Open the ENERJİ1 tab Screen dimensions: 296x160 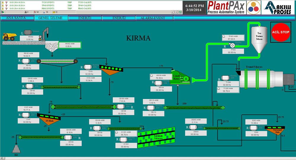(85, 18)
